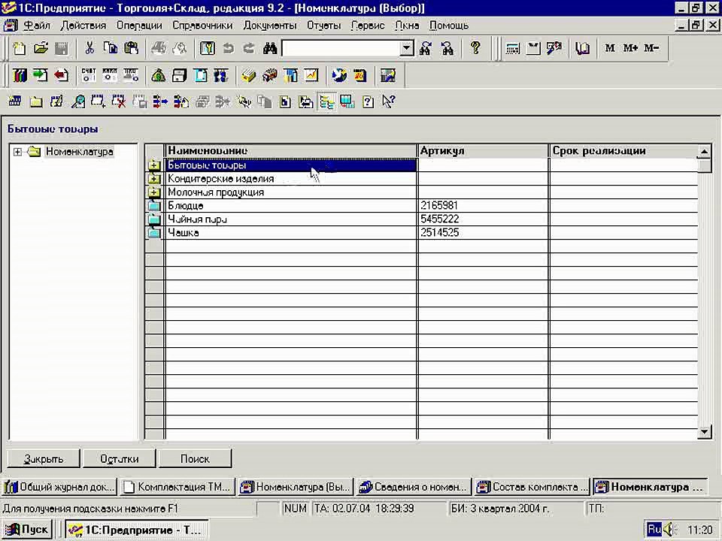Image resolution: width=722 pixels, height=541 pixels.
Task: Switch to Общий журнал док... window tab
Action: (59, 487)
